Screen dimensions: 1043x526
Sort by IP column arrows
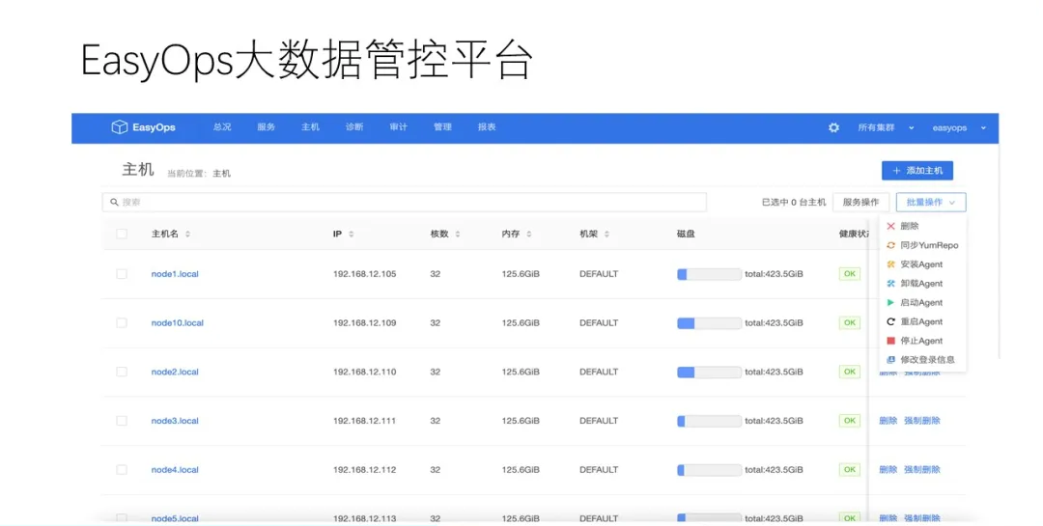pyautogui.click(x=352, y=235)
